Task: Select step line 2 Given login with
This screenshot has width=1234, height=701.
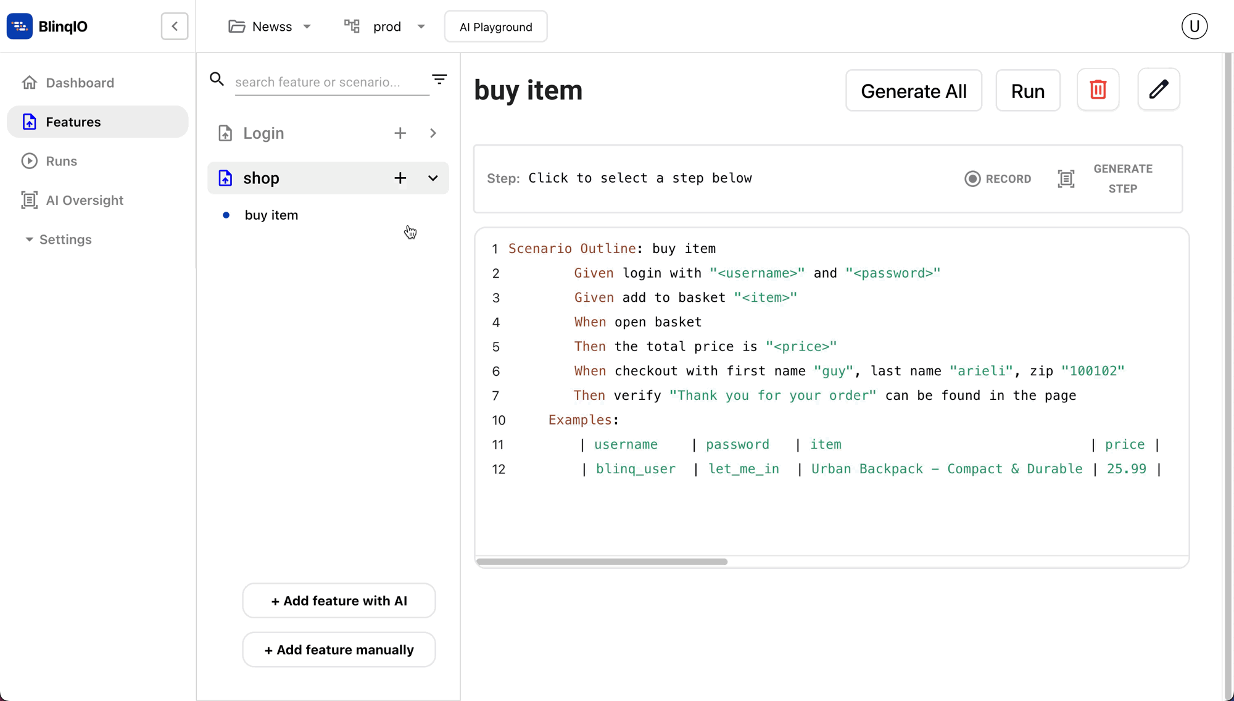Action: 757,273
